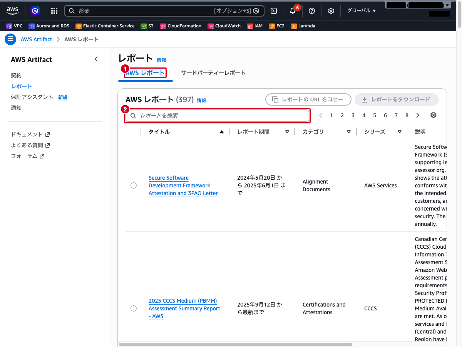Switch to the AWS レポート tab
The height and width of the screenshot is (347, 462).
tap(145, 73)
